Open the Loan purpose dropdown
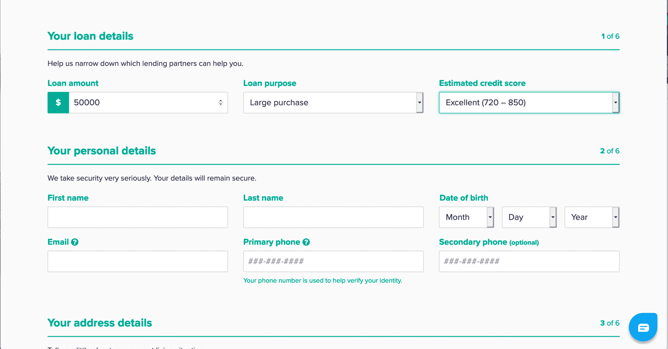Image resolution: width=668 pixels, height=349 pixels. [x=333, y=103]
